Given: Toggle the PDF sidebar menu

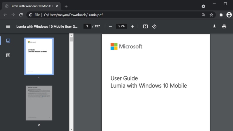Looking at the screenshot, I should [8, 26].
